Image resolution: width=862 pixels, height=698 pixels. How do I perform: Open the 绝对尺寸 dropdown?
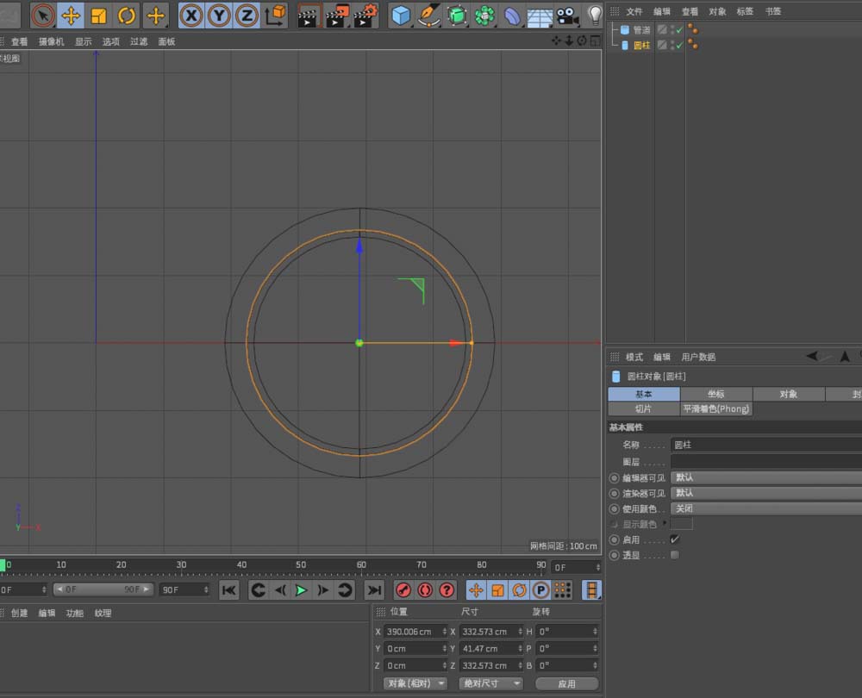point(490,683)
